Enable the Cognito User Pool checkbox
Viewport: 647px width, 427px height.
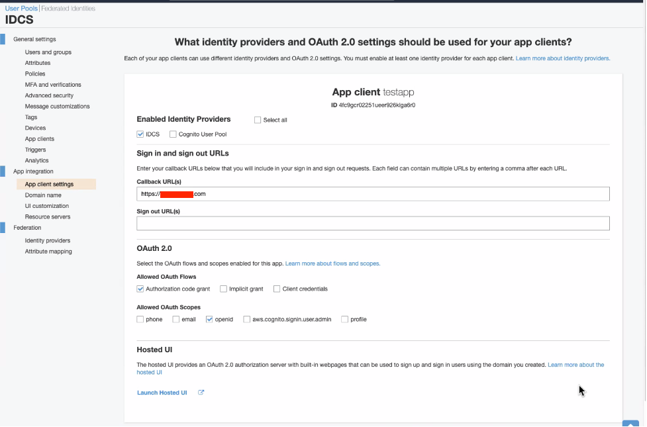click(x=173, y=134)
